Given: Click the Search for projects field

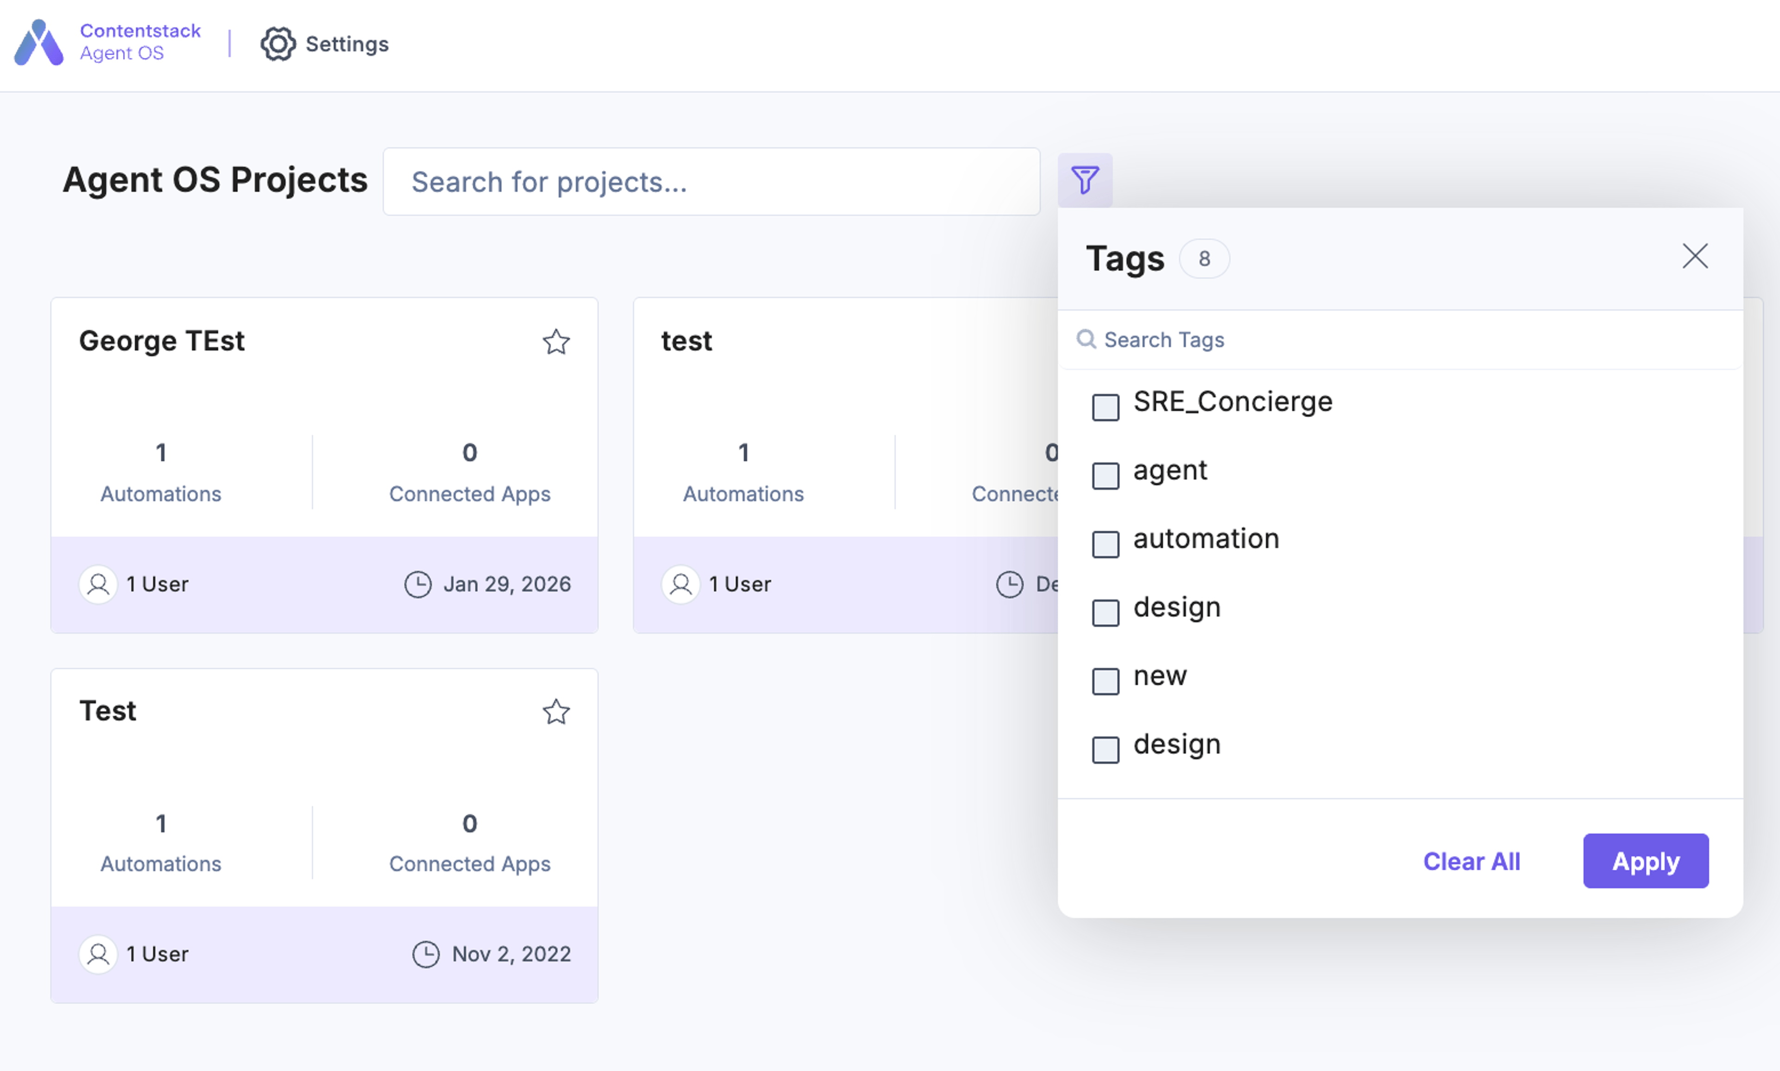Looking at the screenshot, I should click(x=711, y=182).
